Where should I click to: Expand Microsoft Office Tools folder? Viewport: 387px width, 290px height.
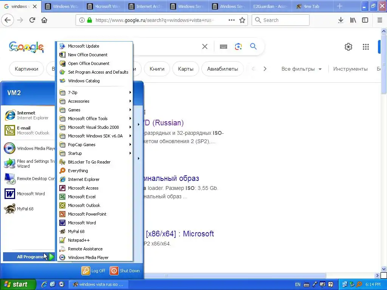[95, 119]
